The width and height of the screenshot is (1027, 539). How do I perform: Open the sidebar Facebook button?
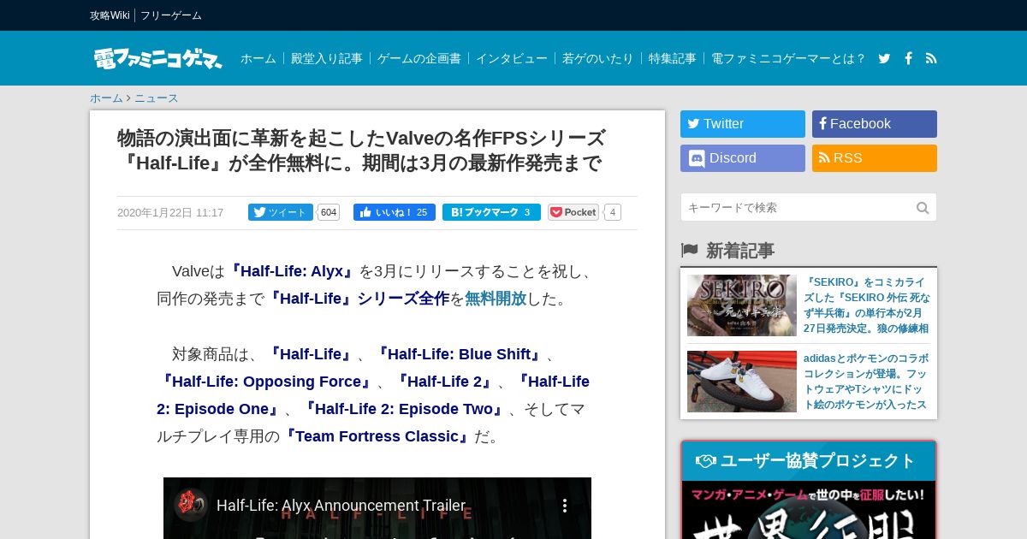[875, 124]
